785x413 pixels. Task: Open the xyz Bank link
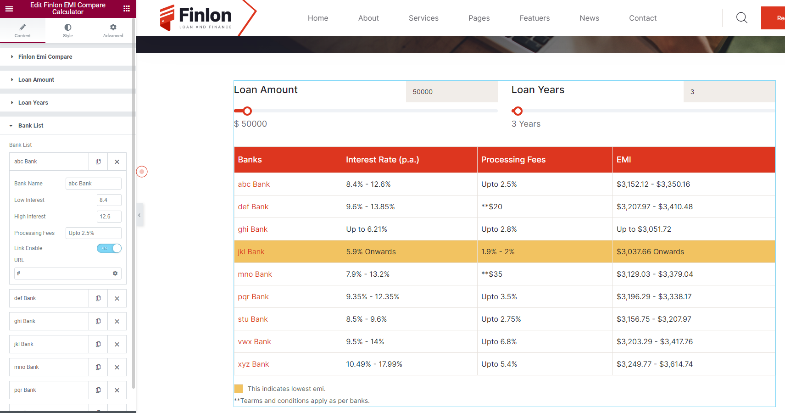253,364
